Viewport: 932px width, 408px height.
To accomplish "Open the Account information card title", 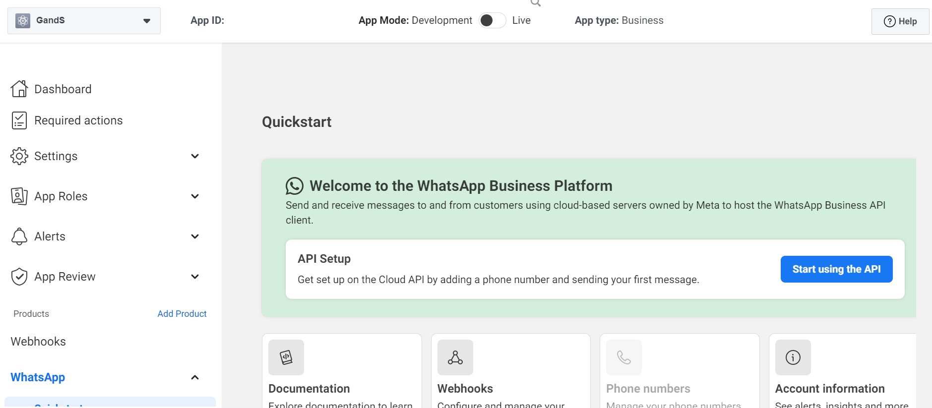I will click(830, 389).
